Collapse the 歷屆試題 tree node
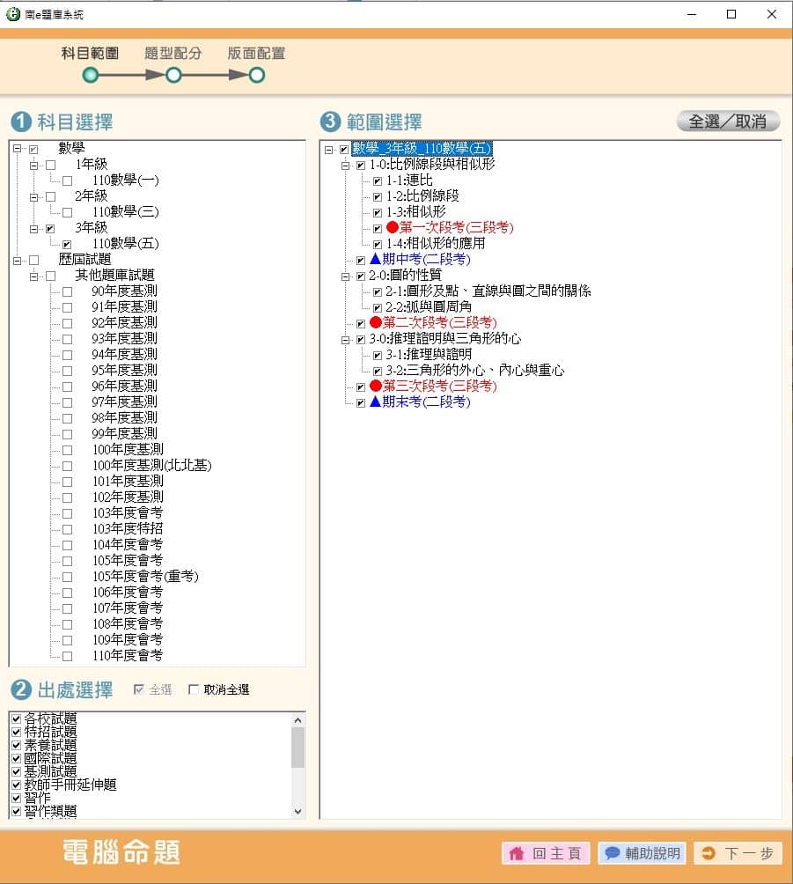Viewport: 793px width, 884px height. coord(18,261)
